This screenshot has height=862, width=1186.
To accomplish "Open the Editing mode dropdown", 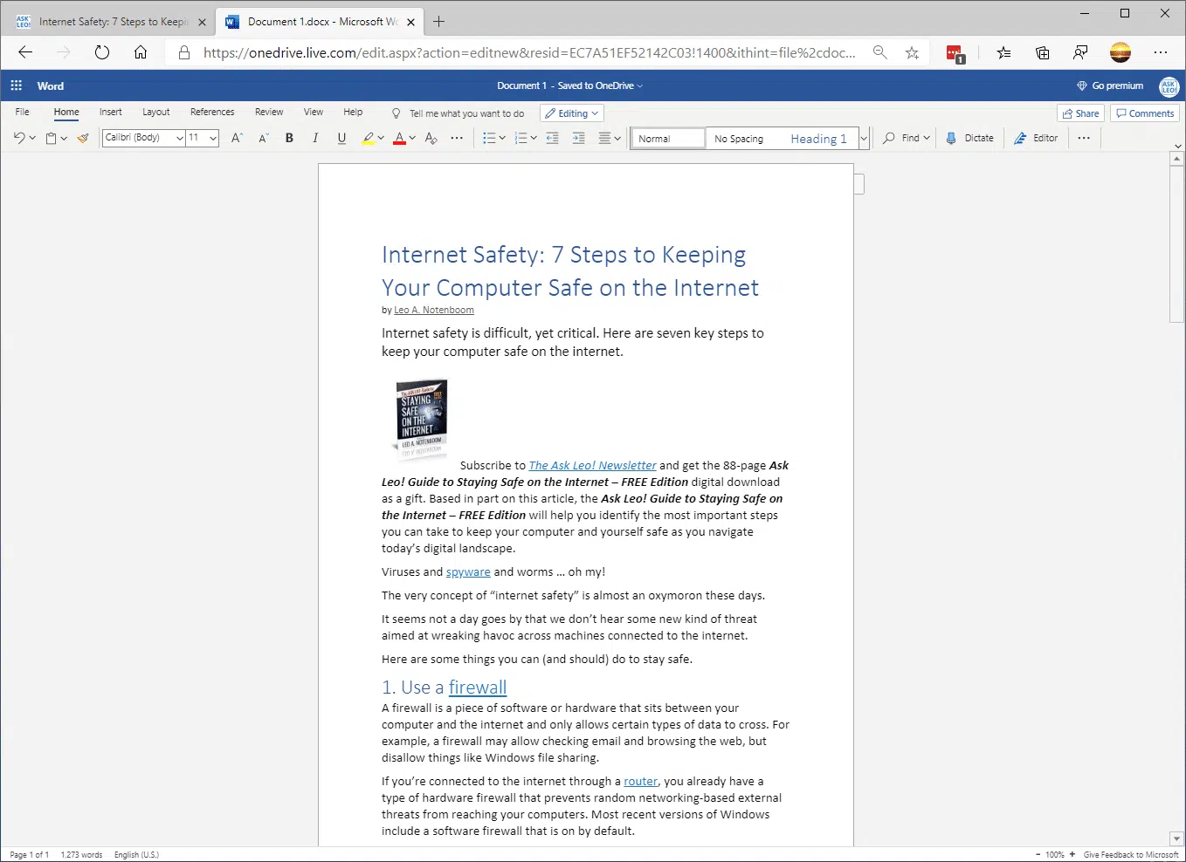I will [x=572, y=113].
